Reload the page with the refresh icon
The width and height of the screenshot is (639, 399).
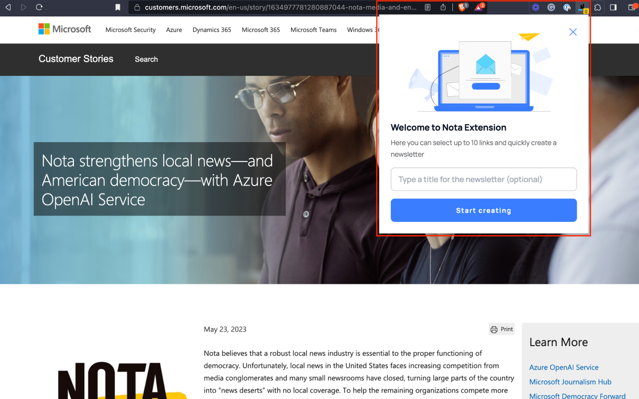pos(39,7)
